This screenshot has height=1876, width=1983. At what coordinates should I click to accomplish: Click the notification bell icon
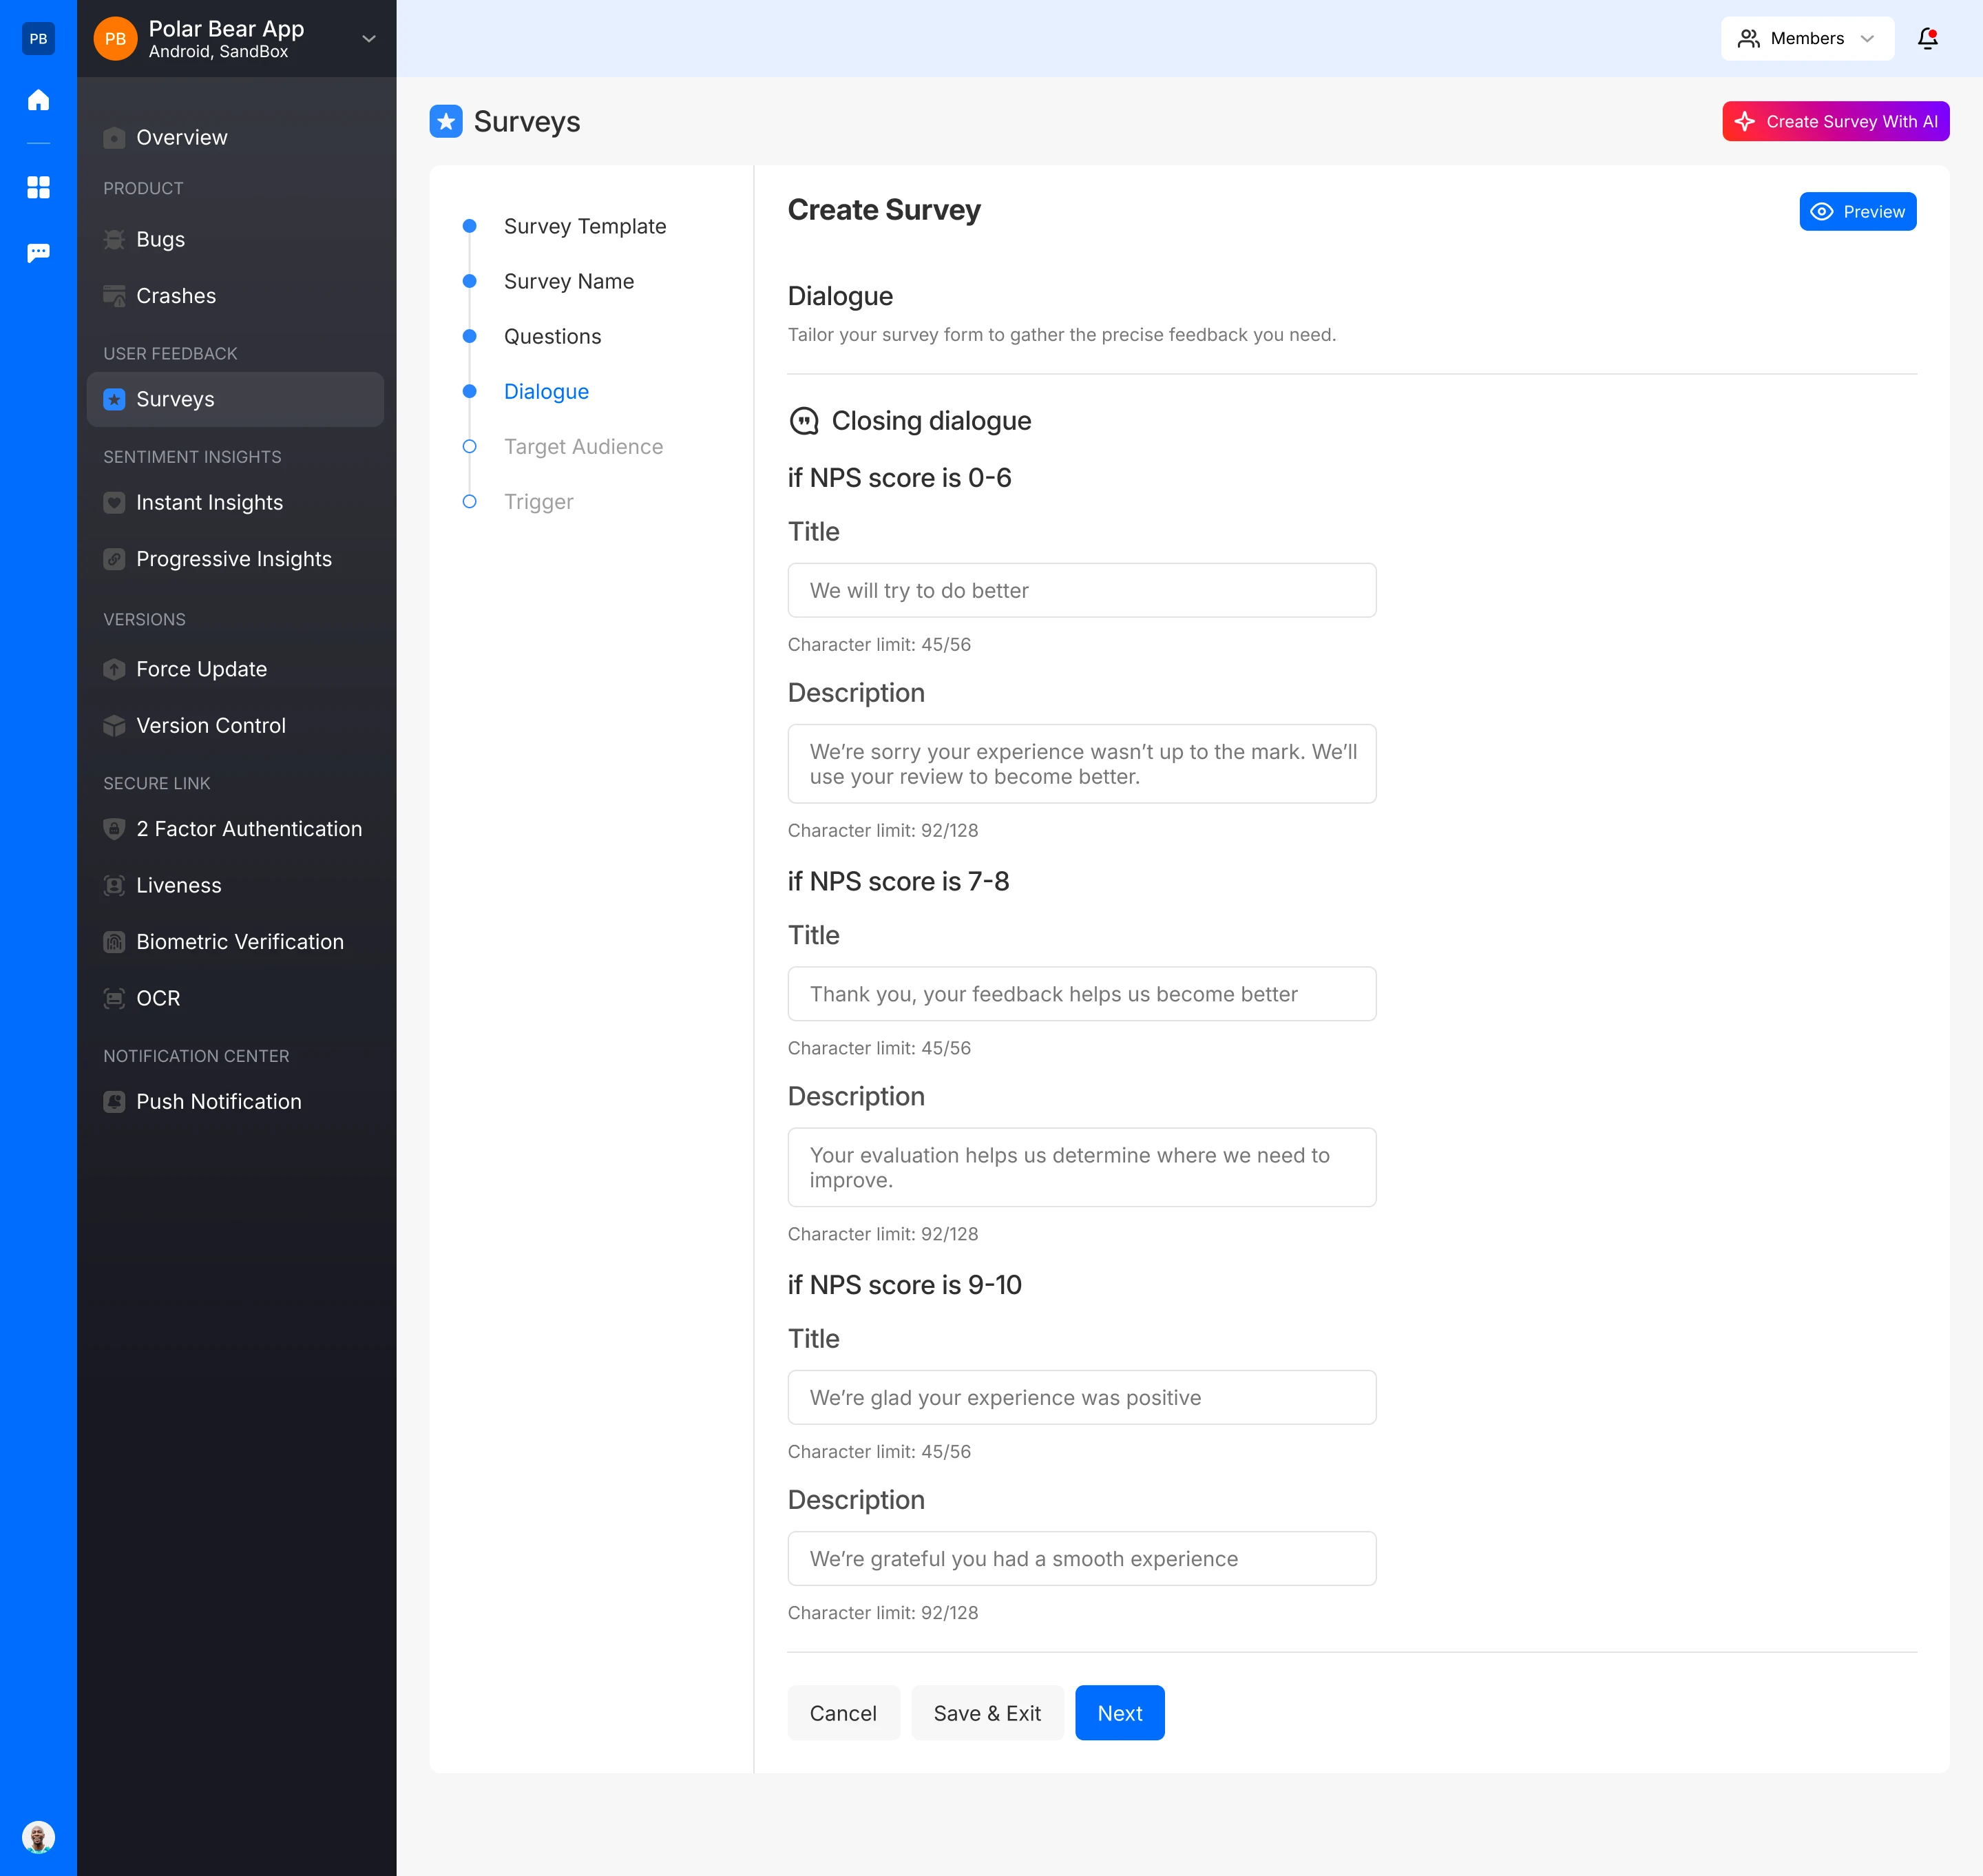click(x=1927, y=38)
